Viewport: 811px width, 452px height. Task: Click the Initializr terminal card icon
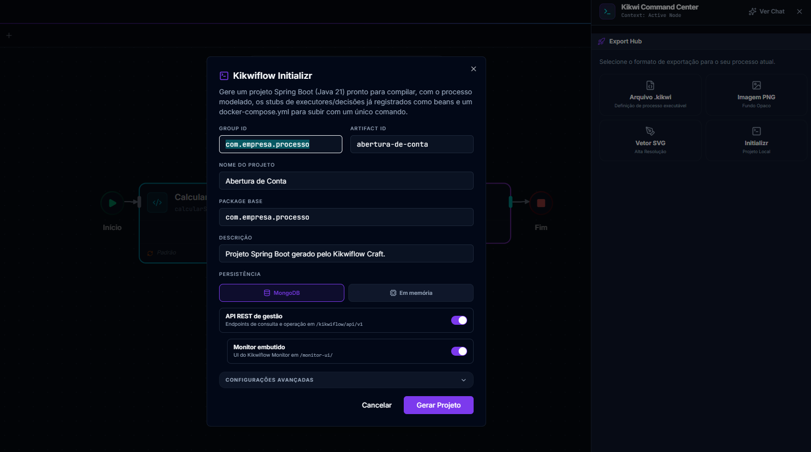[x=757, y=131]
